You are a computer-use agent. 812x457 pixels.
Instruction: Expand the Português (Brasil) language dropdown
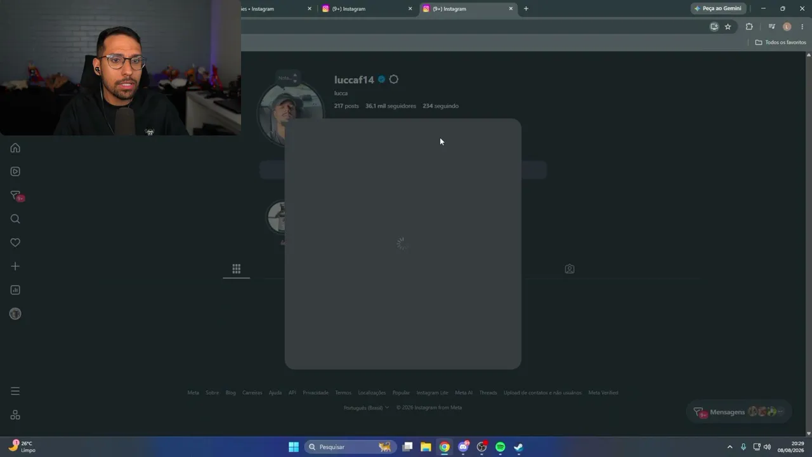(366, 407)
